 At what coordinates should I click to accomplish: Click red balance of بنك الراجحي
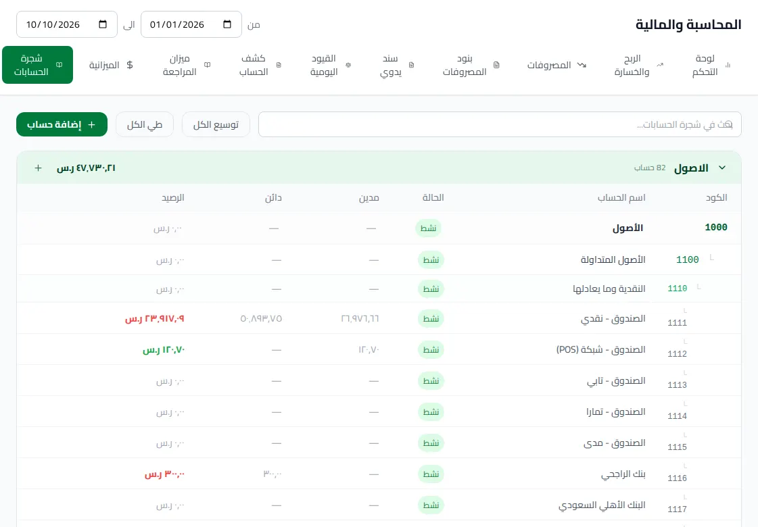(x=165, y=474)
